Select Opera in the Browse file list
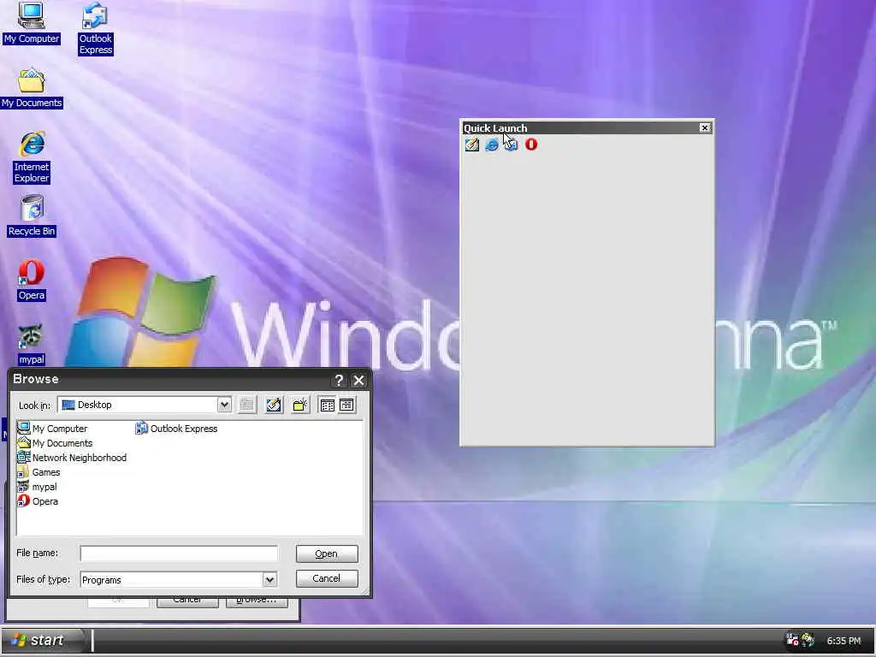 (x=38, y=501)
